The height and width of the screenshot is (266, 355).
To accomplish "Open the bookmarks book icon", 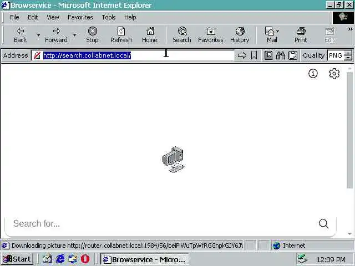I will 268,55.
